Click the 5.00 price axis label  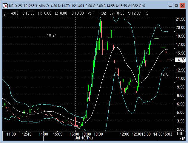point(181,113)
